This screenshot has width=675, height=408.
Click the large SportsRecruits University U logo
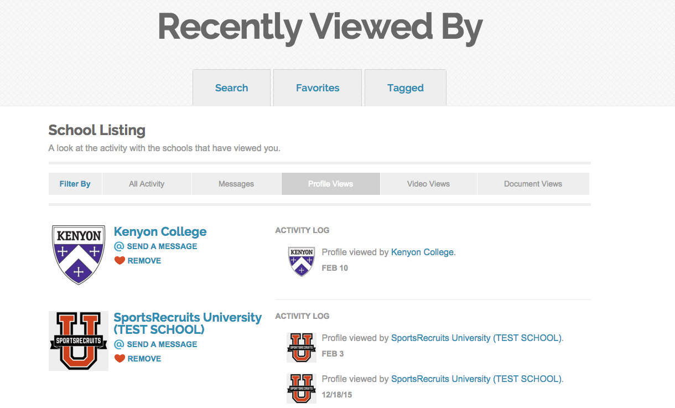78,341
